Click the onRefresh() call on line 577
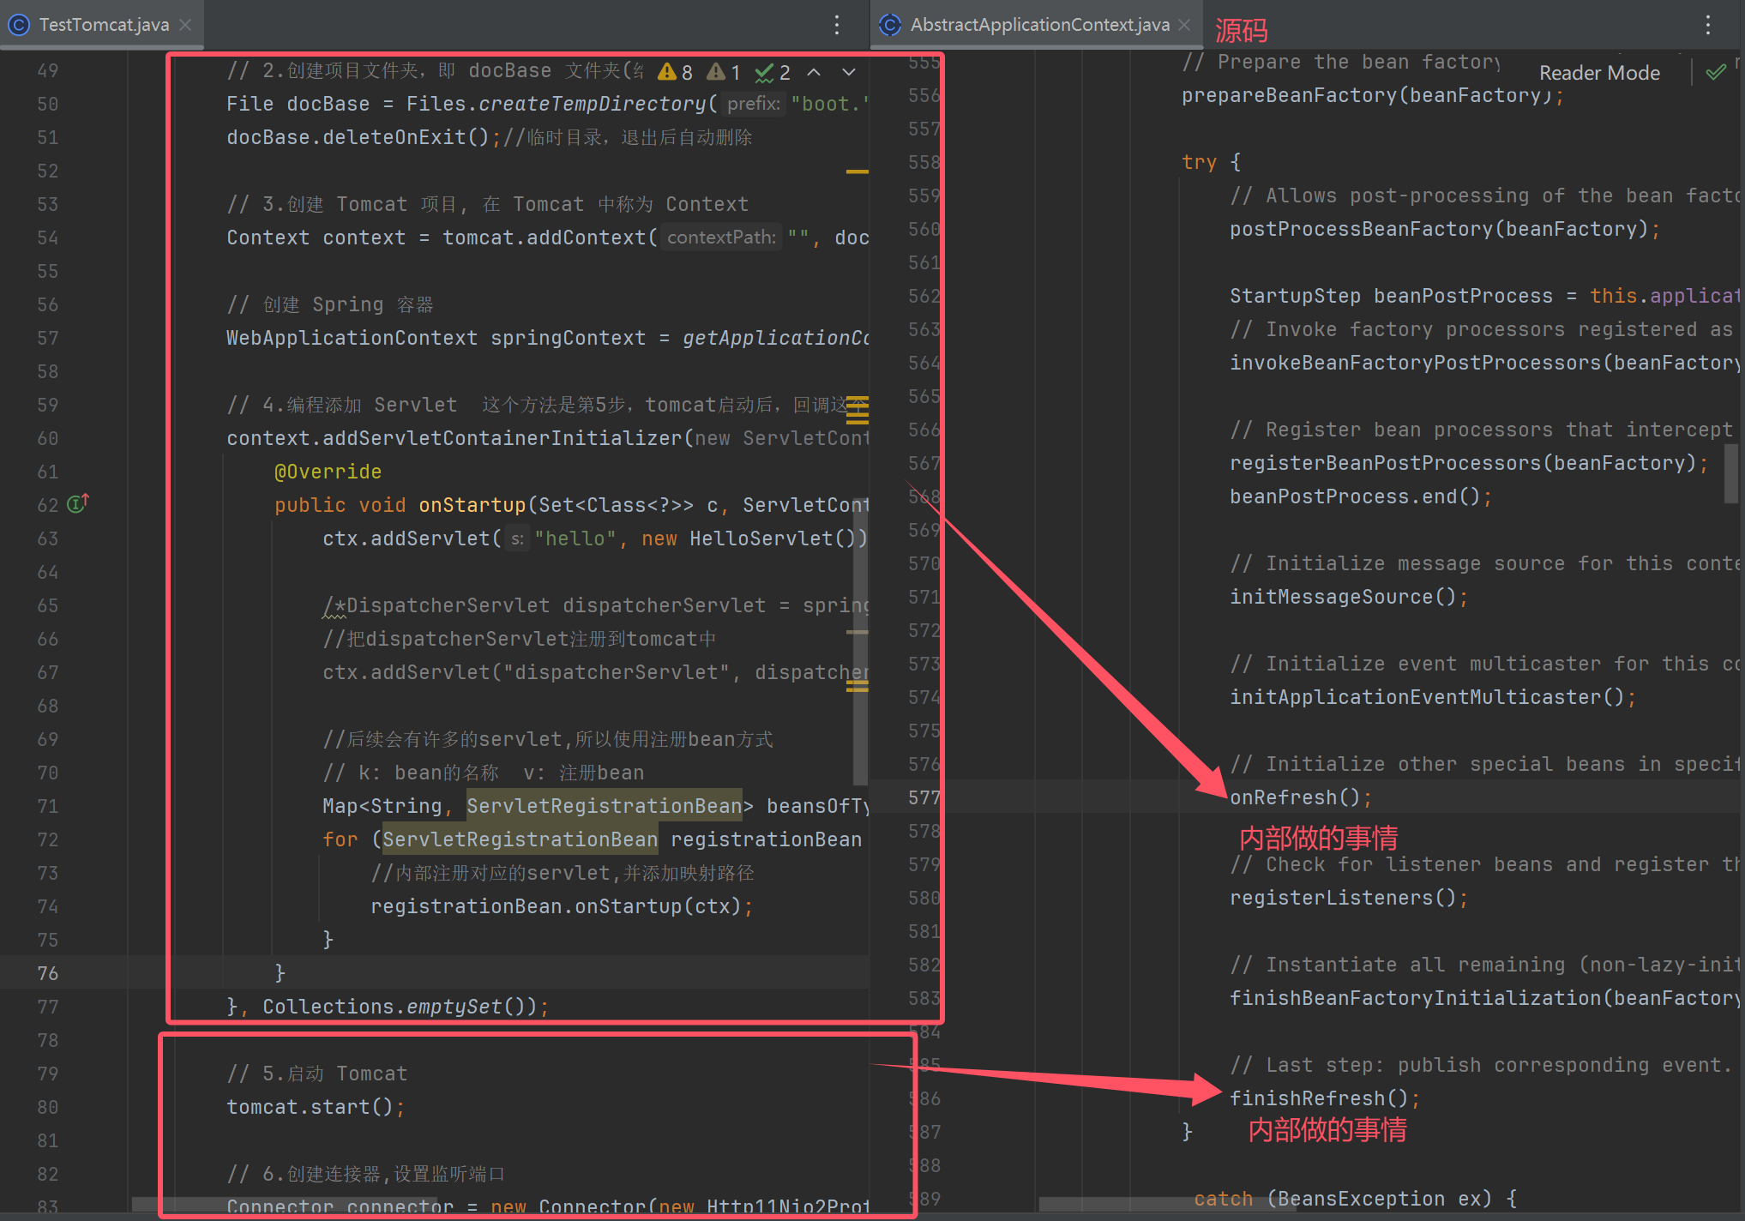Viewport: 1745px width, 1221px height. 1301,797
